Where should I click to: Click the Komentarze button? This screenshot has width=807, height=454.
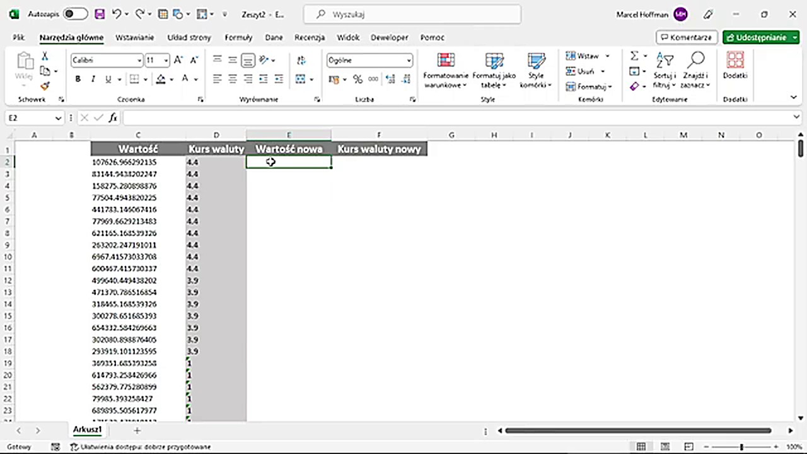pos(687,37)
